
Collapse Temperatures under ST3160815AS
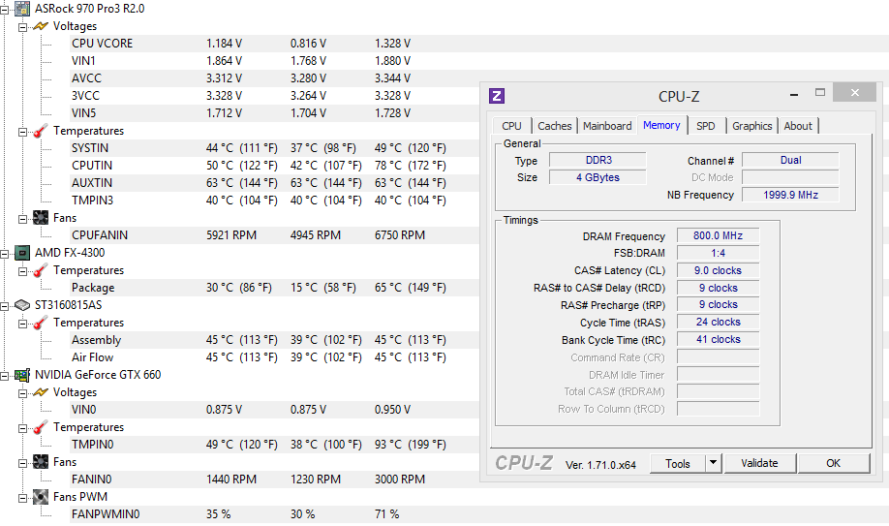point(22,324)
